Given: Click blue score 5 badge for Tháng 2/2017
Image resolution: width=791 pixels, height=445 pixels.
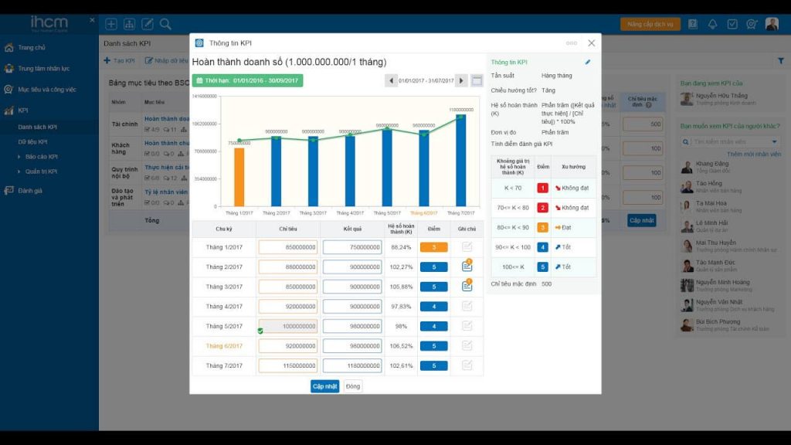Looking at the screenshot, I should point(434,267).
